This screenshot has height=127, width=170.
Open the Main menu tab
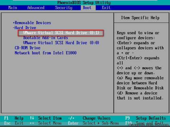point(13,8)
